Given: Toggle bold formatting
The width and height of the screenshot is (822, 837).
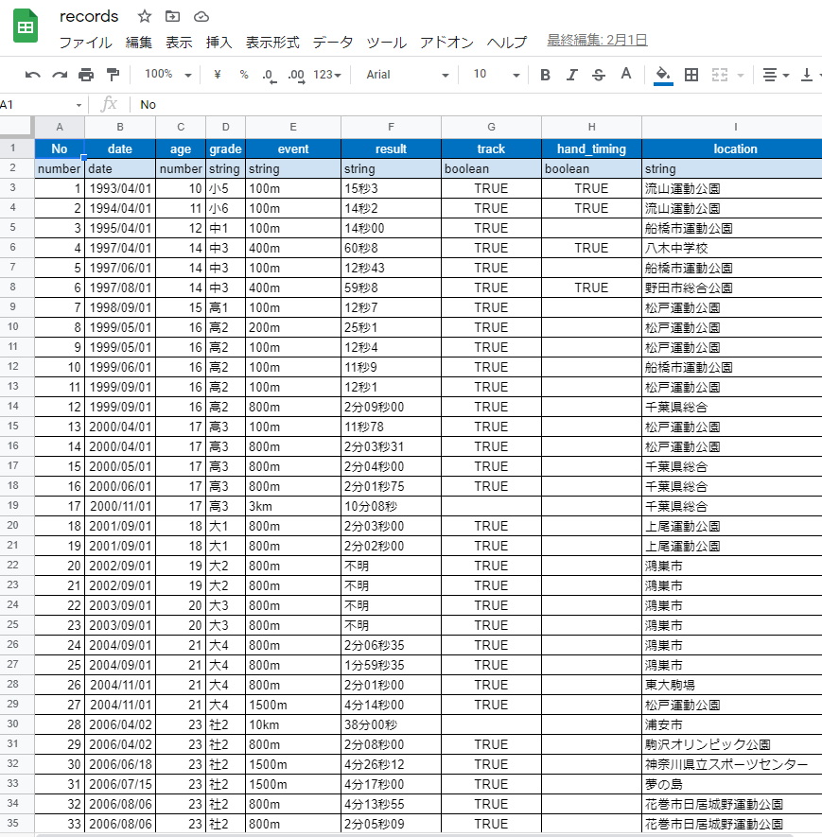Looking at the screenshot, I should 545,75.
